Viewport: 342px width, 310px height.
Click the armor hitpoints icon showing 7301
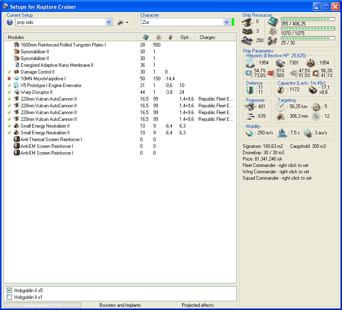280,63
